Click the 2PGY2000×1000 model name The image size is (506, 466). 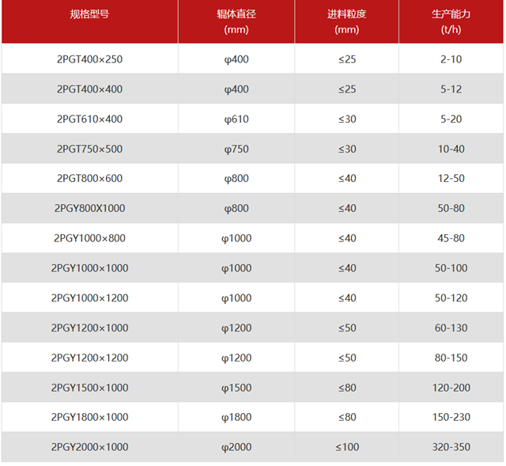(x=89, y=447)
